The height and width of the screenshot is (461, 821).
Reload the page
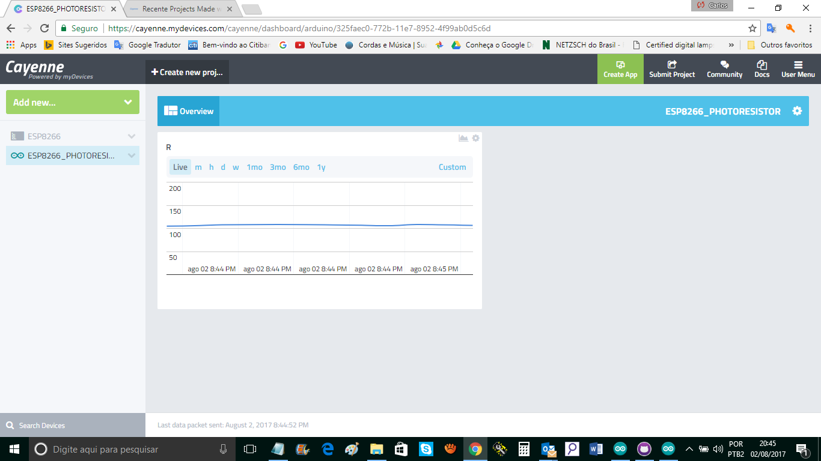coord(44,28)
